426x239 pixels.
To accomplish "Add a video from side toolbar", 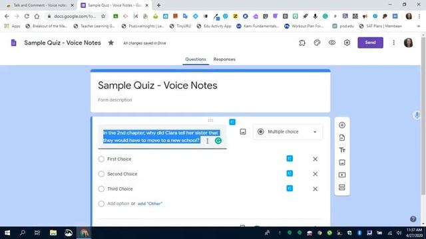I will pos(342,175).
